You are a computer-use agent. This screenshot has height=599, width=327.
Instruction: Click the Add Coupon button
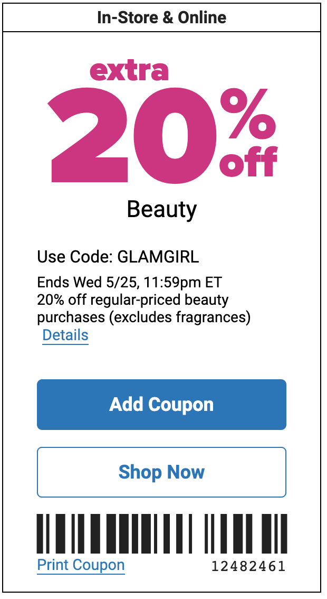coord(161,404)
